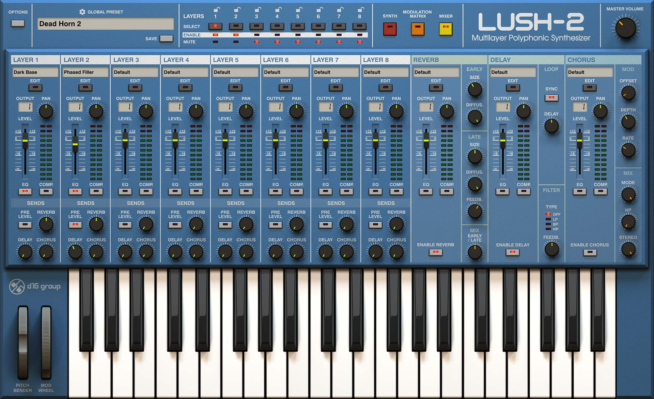Screen dimensions: 654x399
Task: Toggle the lock icon above layer 4
Action: coord(278,9)
